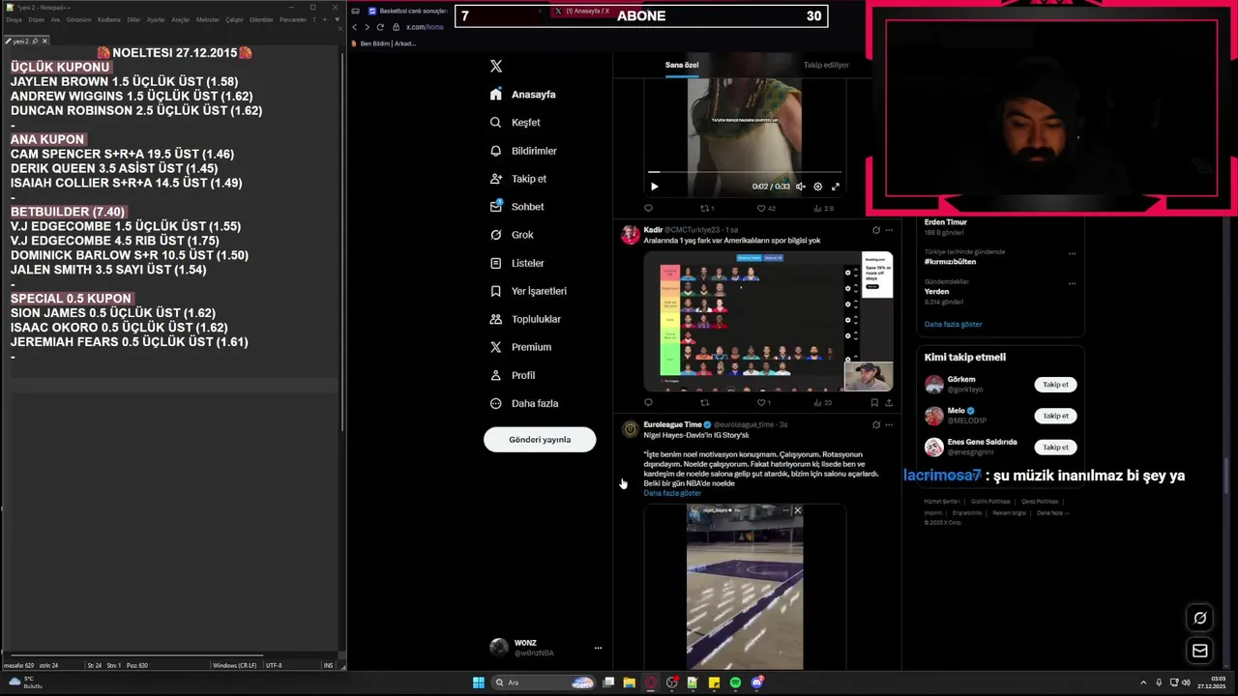This screenshot has width=1238, height=696.
Task: Open Spotify from the taskbar
Action: pos(736,682)
